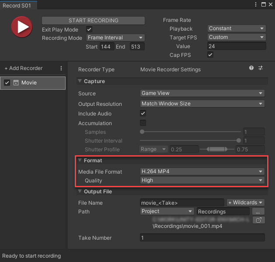Viewport: 275px width, 262px height.
Task: Enable the Accumulation checkbox
Action: click(x=143, y=123)
